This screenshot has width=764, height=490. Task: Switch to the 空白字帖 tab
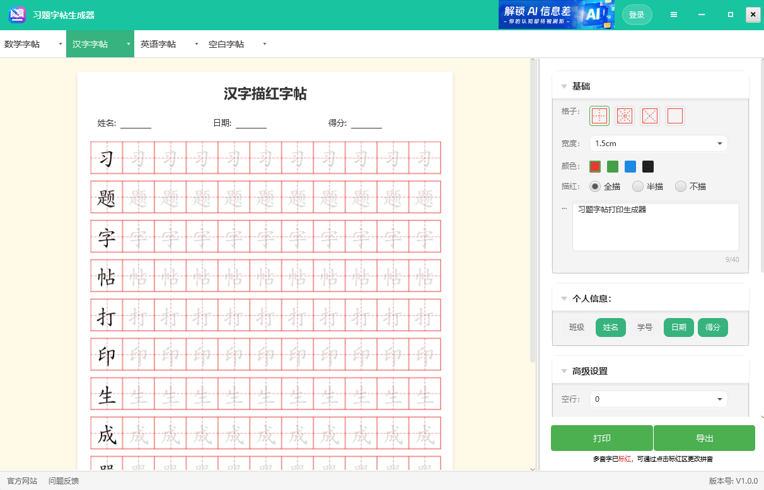coord(228,43)
